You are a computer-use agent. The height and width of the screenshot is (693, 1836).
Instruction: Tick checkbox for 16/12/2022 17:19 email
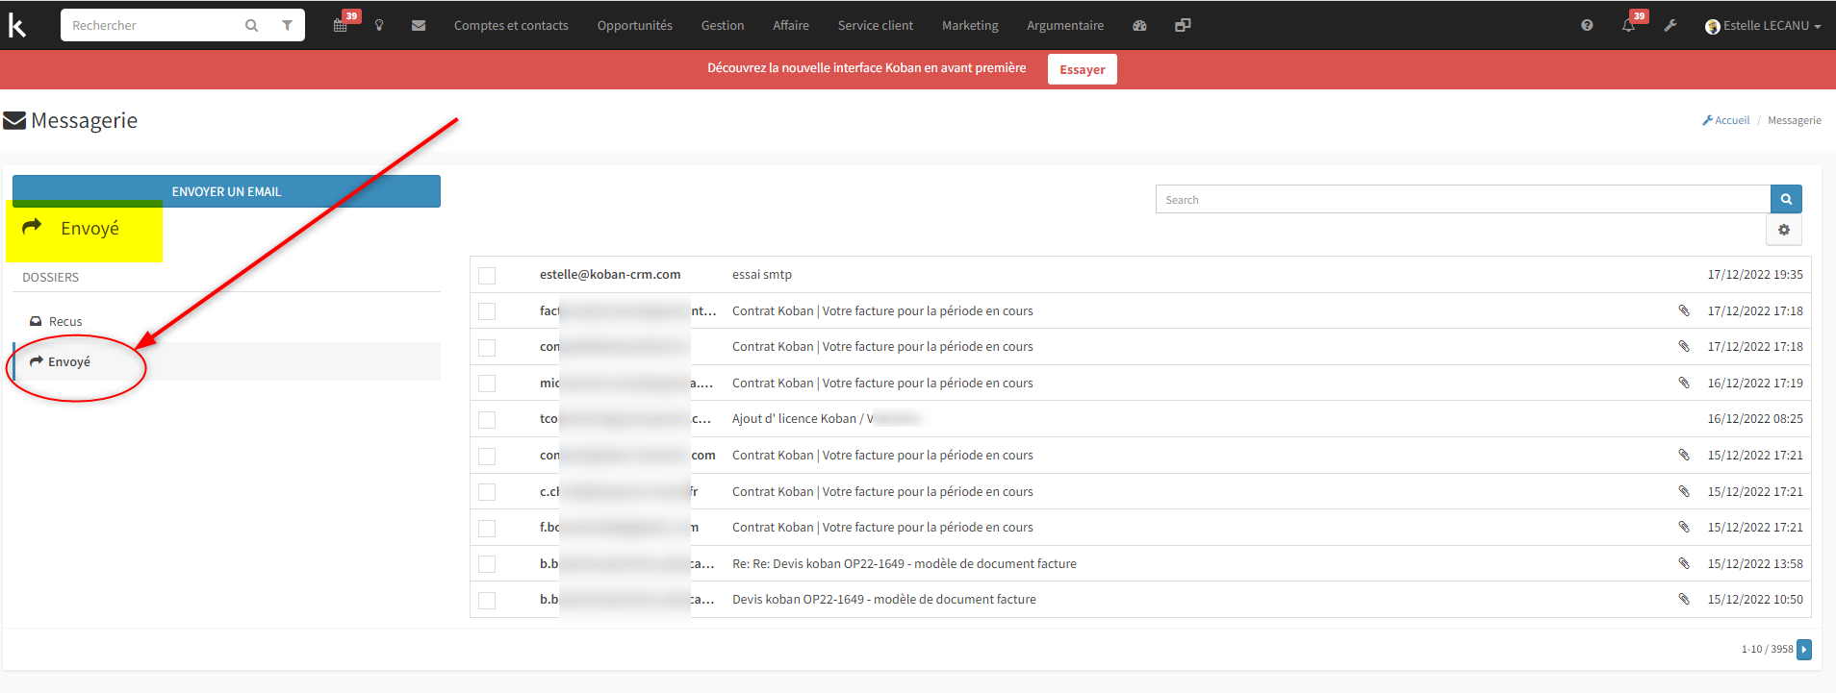click(x=487, y=384)
